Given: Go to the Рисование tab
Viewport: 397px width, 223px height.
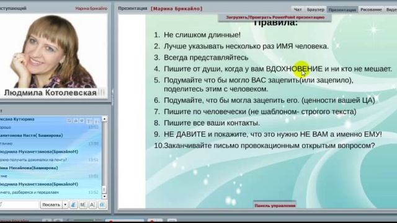Looking at the screenshot, I should pos(371,10).
